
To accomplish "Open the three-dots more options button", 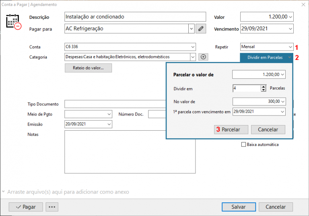I will click(x=52, y=207).
